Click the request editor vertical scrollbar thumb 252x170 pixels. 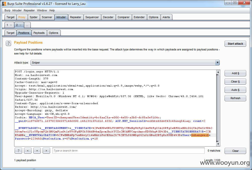[218, 108]
